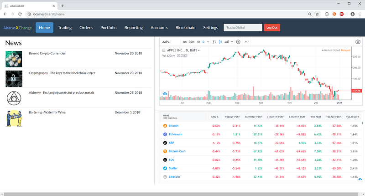Screen dimensions: 365x196
Task: Click the XRP coin icon
Action: (x=165, y=143)
